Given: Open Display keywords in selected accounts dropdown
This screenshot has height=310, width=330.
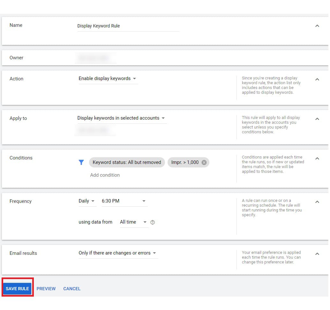Looking at the screenshot, I should [121, 118].
